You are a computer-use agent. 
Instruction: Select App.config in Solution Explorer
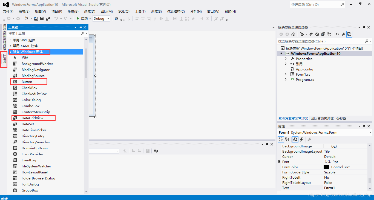pos(304,69)
